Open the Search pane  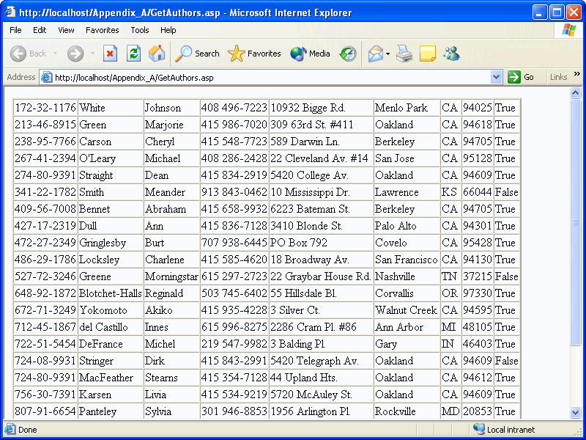pos(198,54)
